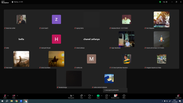Select the chanel zefanya participant tile
This screenshot has width=183, height=103.
(x=91, y=39)
